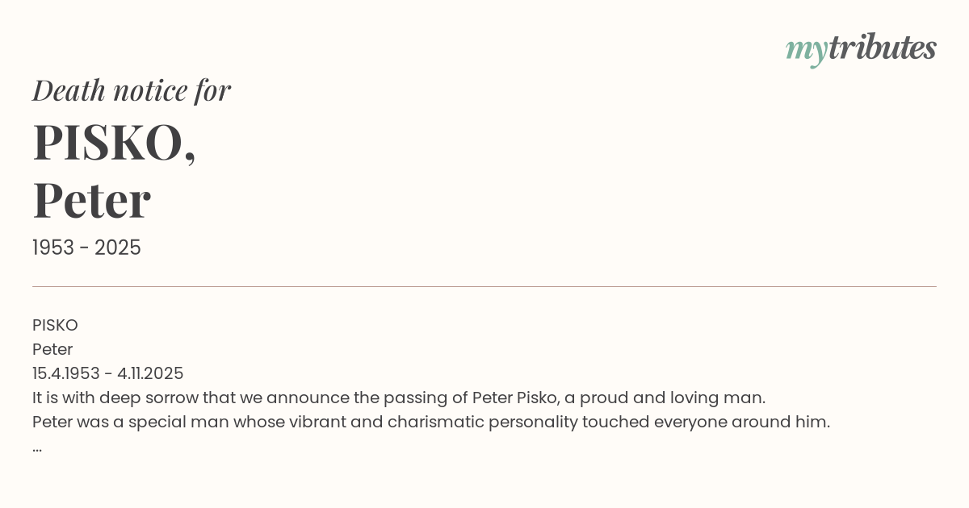969x508 pixels.
Task: Click "Peter Pisko" in the announcement sentence
Action: pyautogui.click(x=514, y=398)
